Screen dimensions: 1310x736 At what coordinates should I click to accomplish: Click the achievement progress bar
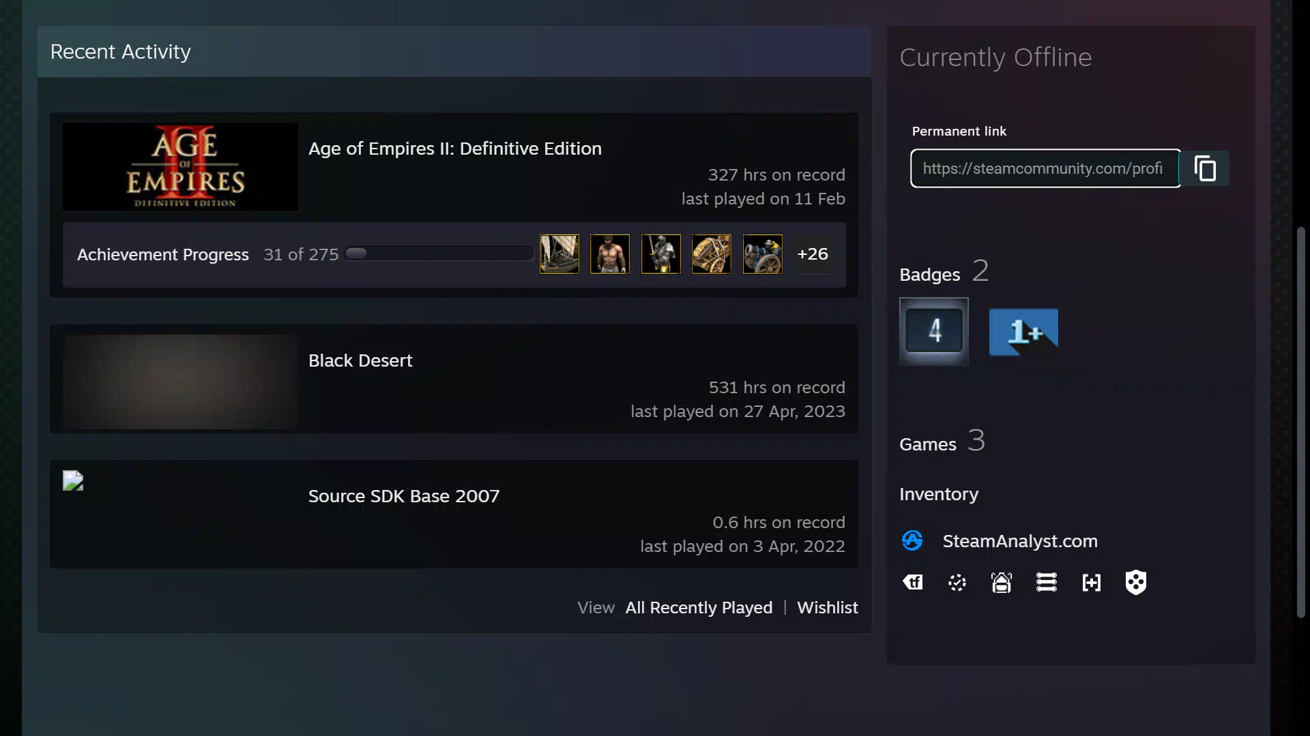click(x=439, y=254)
